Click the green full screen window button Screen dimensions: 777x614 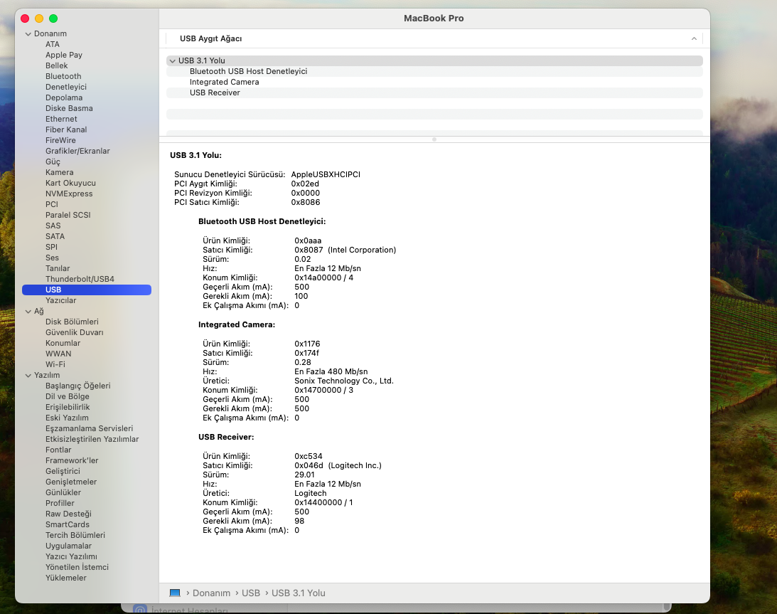pos(53,18)
